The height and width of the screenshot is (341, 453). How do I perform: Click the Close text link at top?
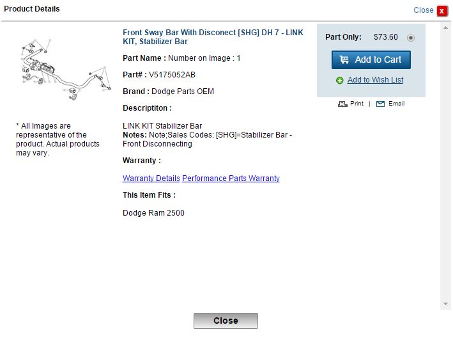(x=423, y=10)
